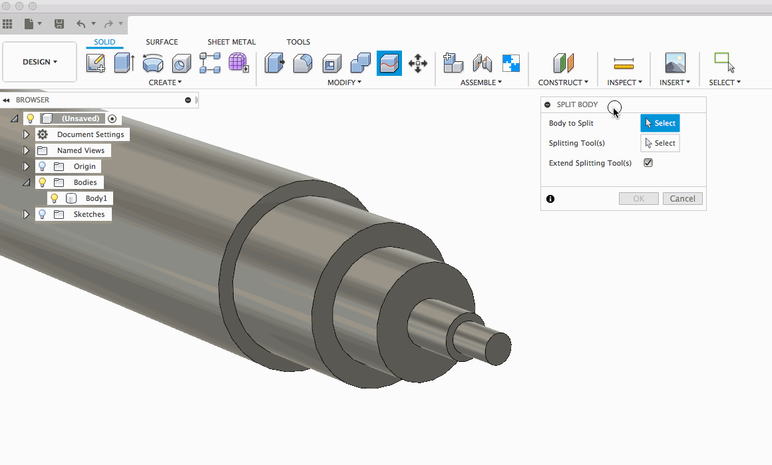
Task: Select the Fillet tool icon
Action: (x=303, y=63)
